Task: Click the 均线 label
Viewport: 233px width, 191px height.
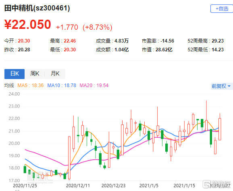Action: coord(9,85)
